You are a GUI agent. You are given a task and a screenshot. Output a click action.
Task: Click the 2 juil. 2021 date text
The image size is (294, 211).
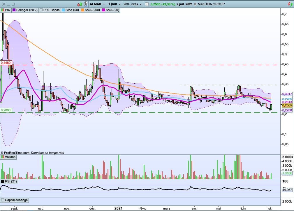(x=184, y=4)
